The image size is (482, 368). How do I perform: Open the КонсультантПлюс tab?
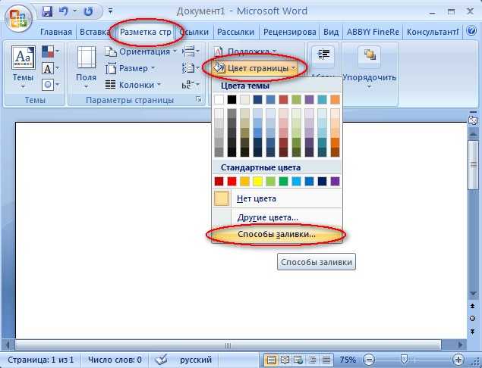433,32
